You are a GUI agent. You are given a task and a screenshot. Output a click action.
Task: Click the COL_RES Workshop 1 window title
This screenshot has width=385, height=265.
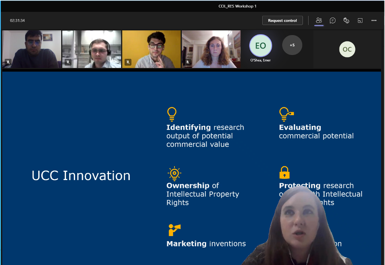pos(237,6)
